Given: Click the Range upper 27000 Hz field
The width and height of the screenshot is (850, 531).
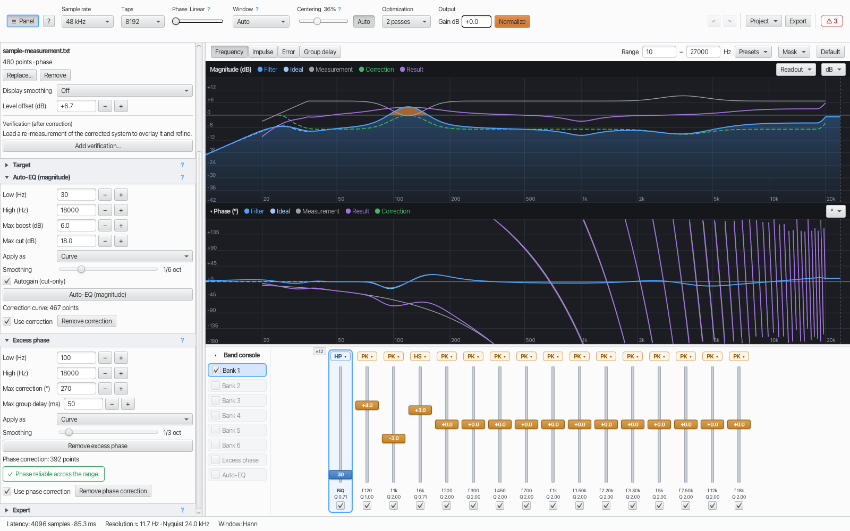Looking at the screenshot, I should 703,52.
